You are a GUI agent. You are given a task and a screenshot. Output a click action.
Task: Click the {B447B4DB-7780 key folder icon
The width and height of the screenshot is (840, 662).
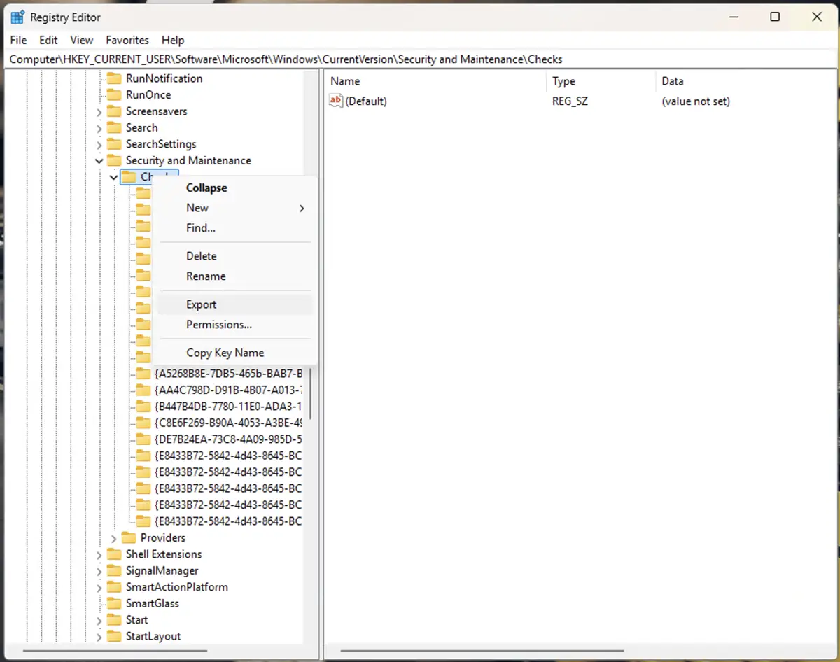pyautogui.click(x=143, y=407)
